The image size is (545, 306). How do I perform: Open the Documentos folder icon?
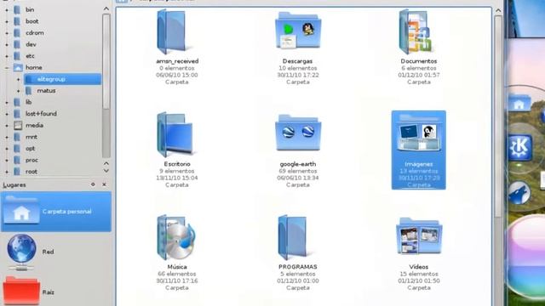(416, 31)
